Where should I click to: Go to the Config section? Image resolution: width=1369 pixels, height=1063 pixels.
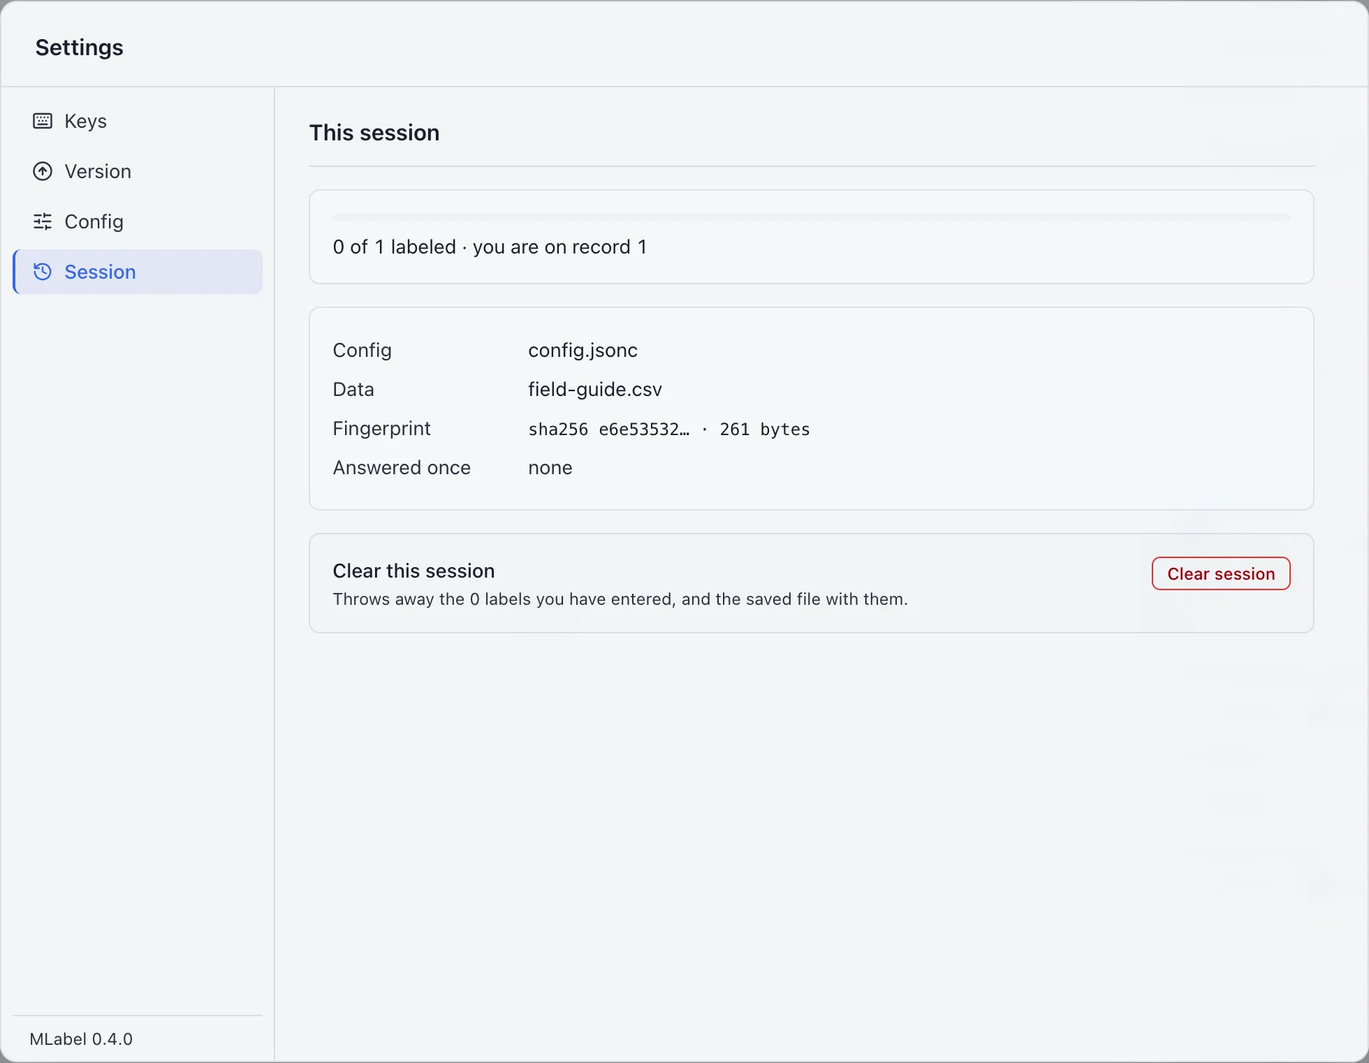[138, 221]
